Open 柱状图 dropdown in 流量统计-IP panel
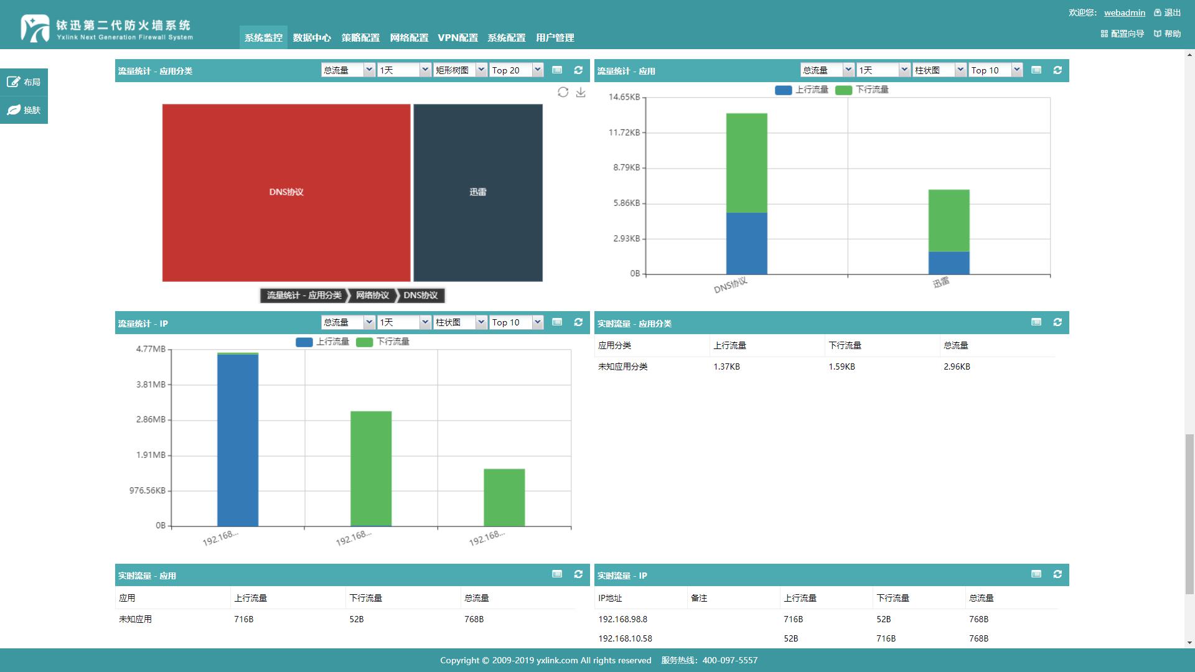1195x672 pixels. pyautogui.click(x=460, y=322)
